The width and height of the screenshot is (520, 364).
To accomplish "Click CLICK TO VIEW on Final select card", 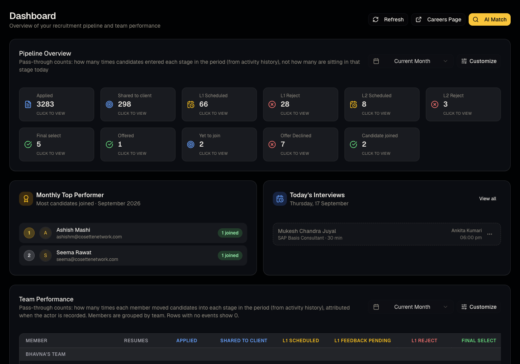I will [51, 154].
